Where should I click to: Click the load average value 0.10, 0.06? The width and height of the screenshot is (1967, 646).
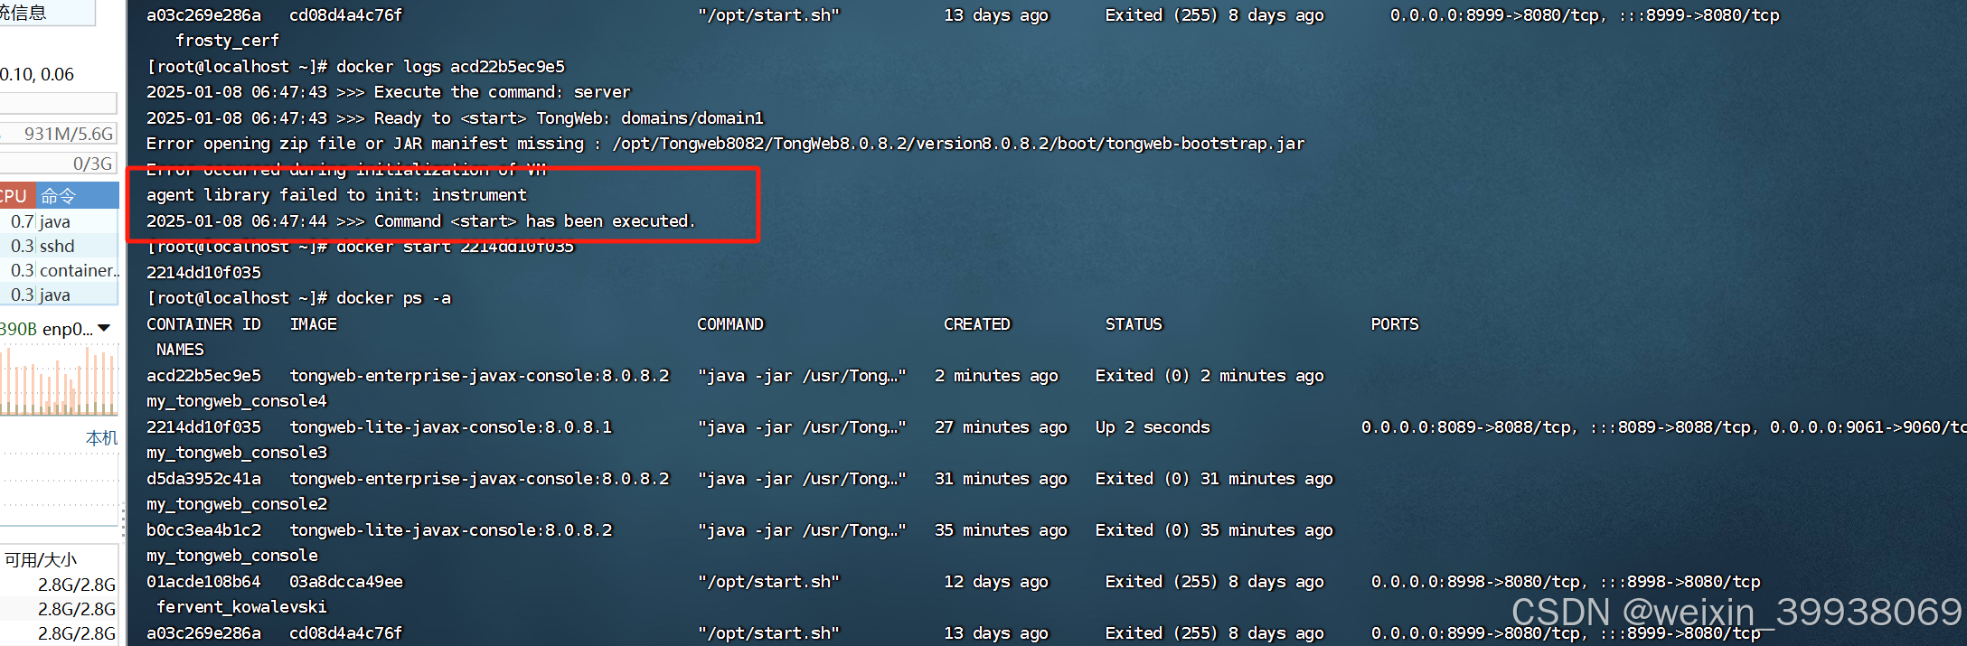(x=37, y=74)
